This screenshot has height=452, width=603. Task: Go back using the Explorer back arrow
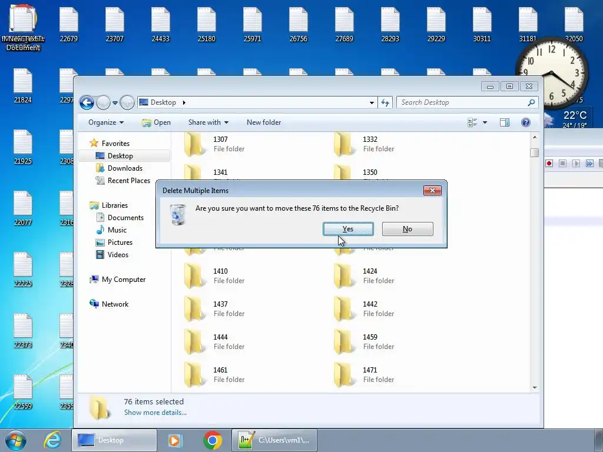coord(87,102)
